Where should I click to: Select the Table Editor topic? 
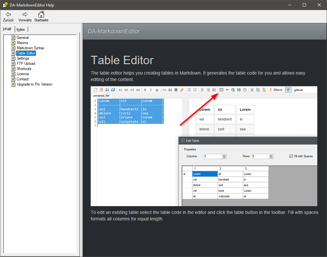[26, 53]
